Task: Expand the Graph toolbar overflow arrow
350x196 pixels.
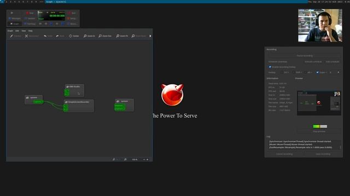Action: point(150,36)
